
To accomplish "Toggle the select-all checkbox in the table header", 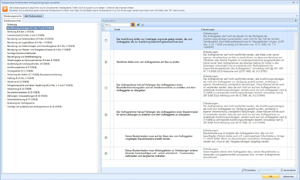I will pos(104,29).
